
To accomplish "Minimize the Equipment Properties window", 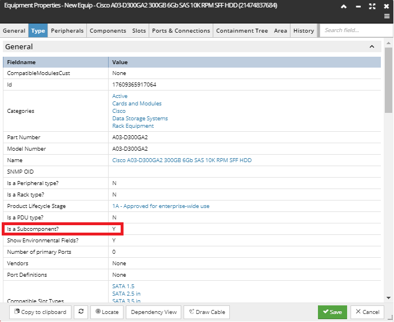I will click(359, 7).
